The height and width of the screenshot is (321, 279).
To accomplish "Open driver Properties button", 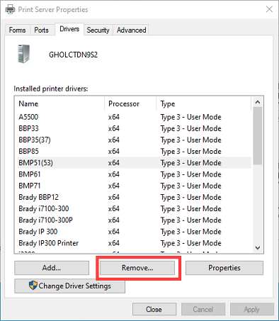I will coord(224,268).
